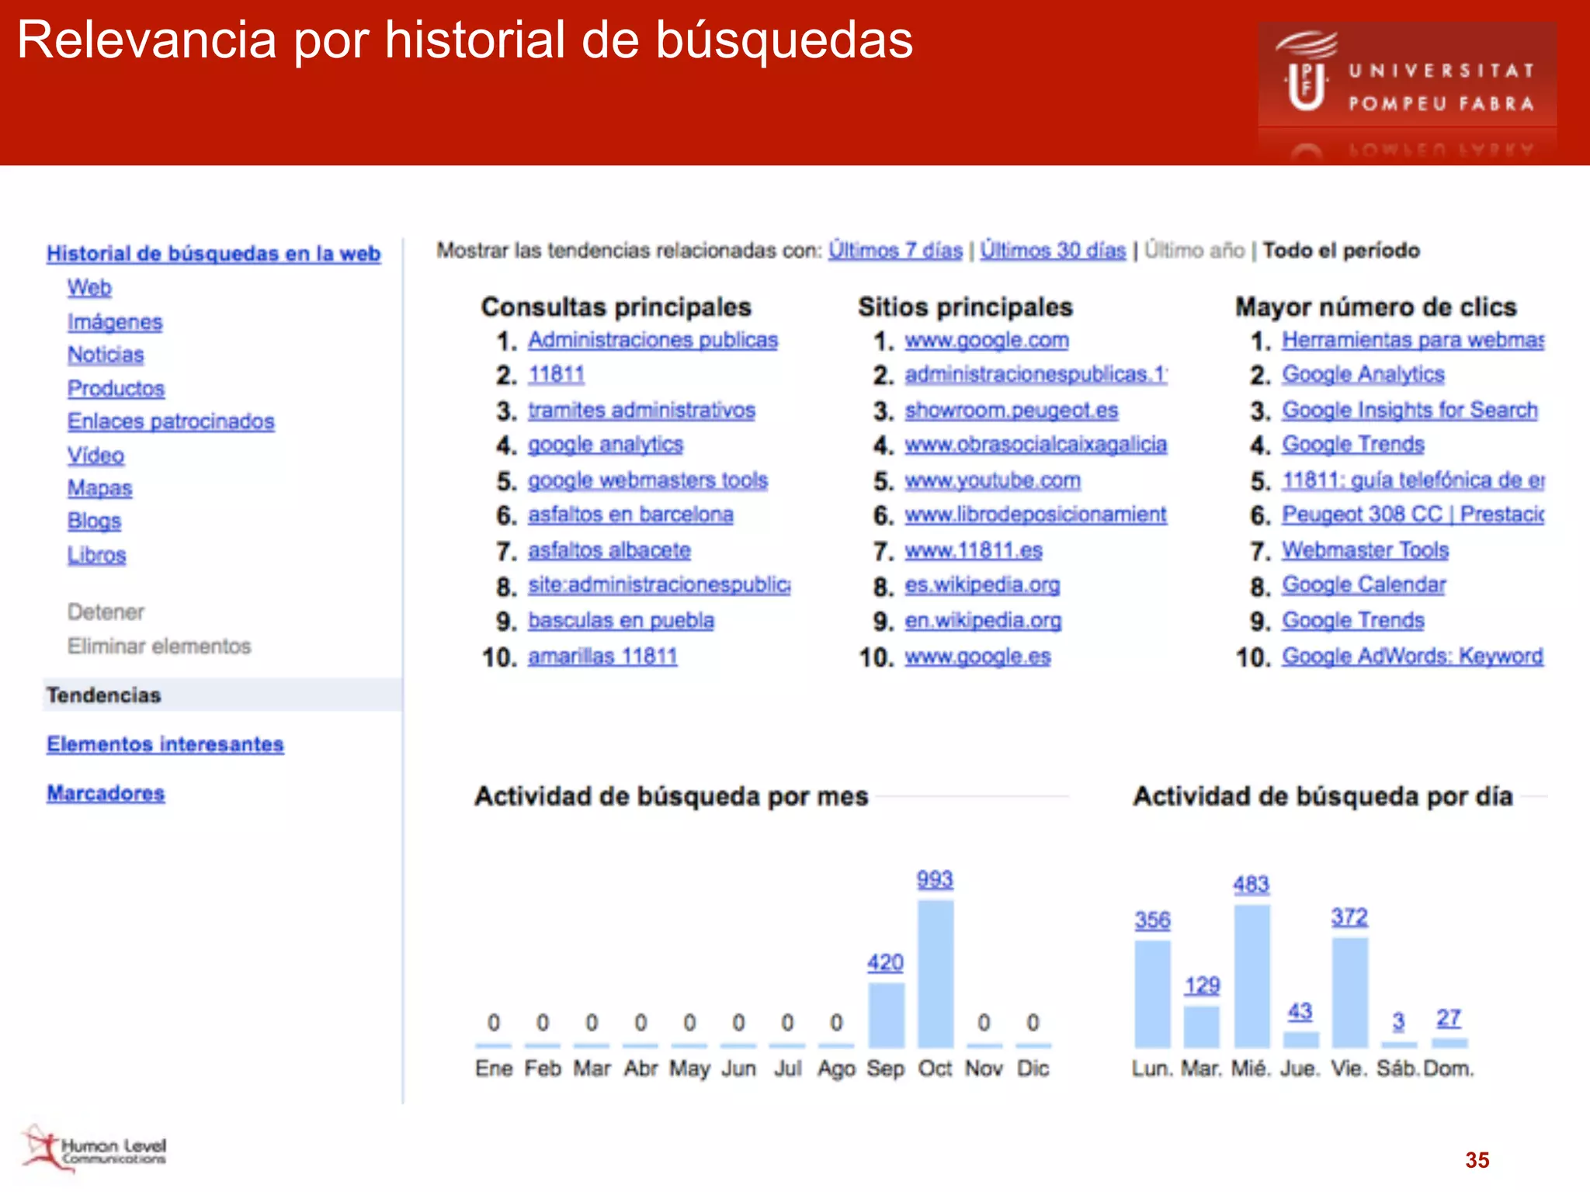Screen dimensions: 1590x1192
Task: Open Google Analytics clicked result
Action: point(1363,374)
